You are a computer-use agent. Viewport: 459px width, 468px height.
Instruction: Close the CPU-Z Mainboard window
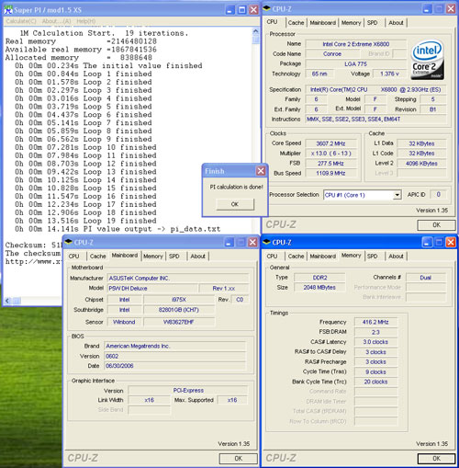(x=252, y=243)
